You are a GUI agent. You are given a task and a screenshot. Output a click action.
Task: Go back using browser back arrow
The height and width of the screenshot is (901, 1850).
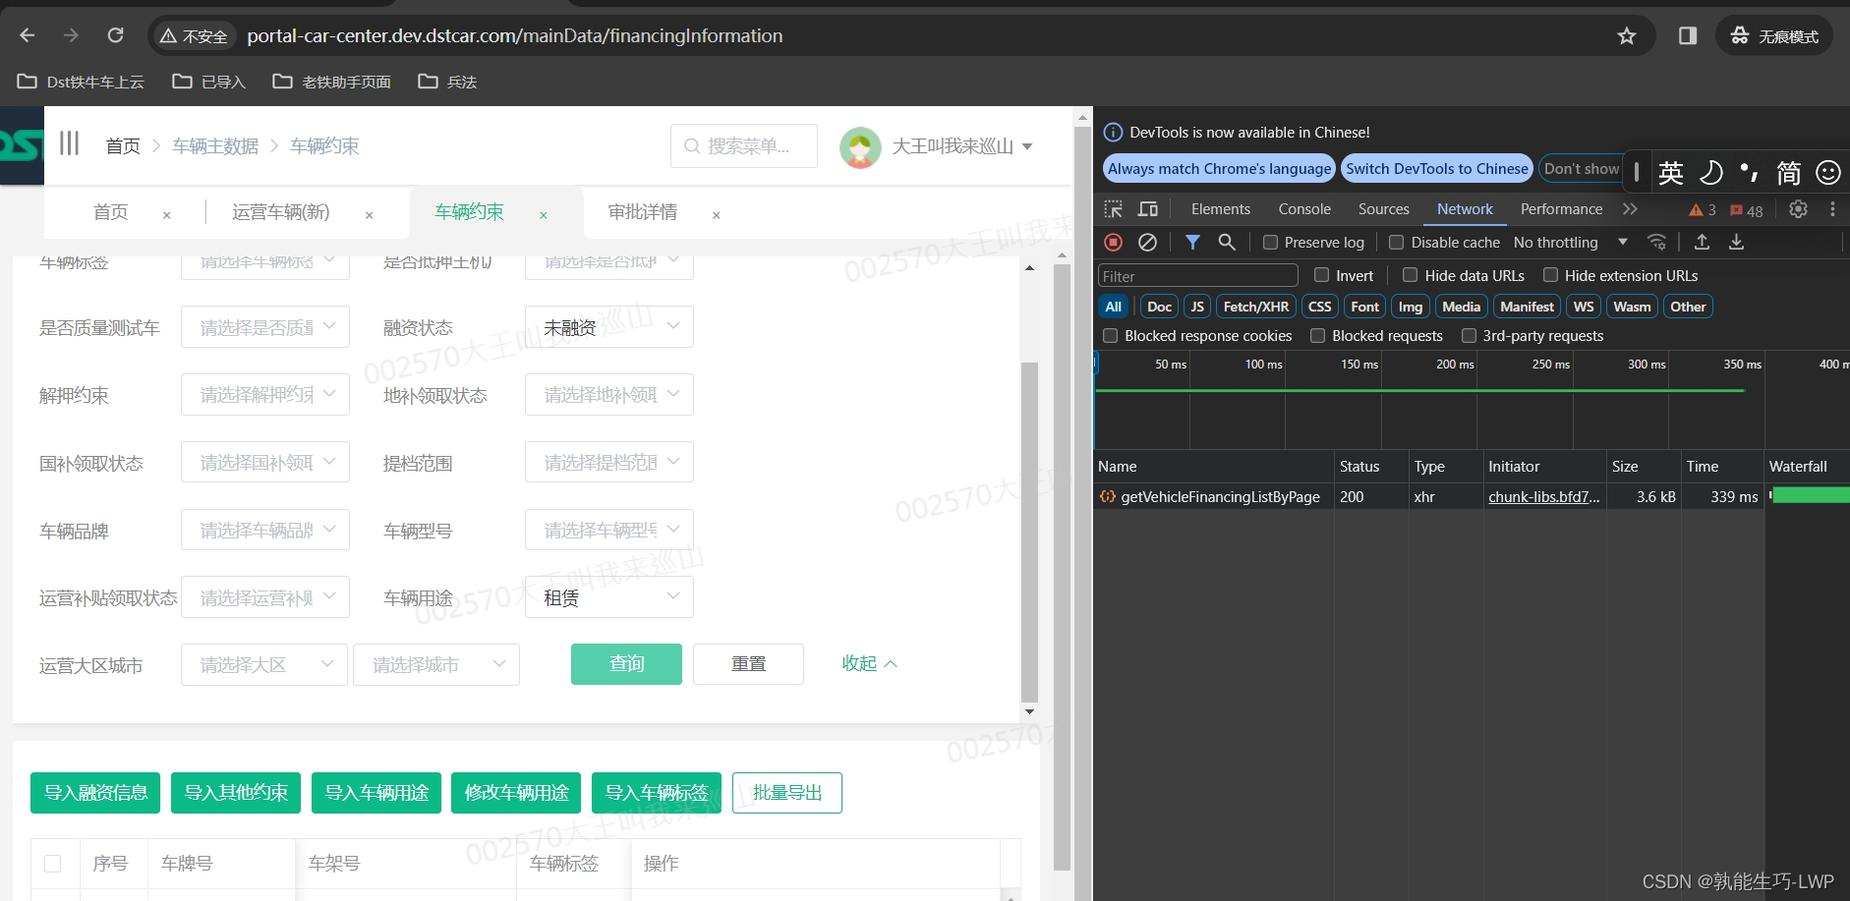pyautogui.click(x=28, y=35)
